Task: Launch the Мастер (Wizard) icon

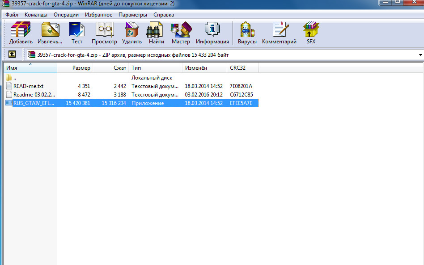Action: (181, 29)
